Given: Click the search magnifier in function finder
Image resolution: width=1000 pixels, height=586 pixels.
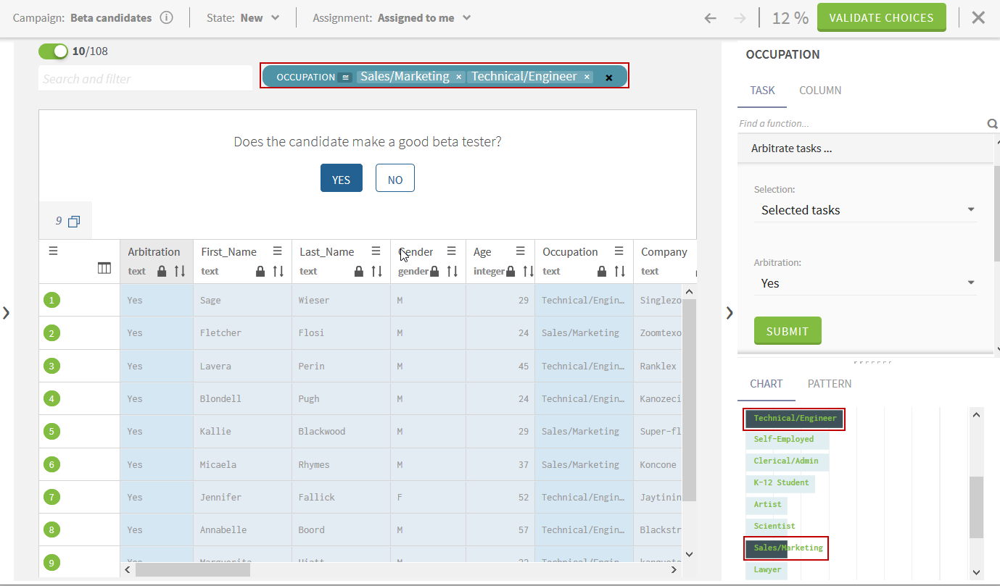Looking at the screenshot, I should click(992, 124).
